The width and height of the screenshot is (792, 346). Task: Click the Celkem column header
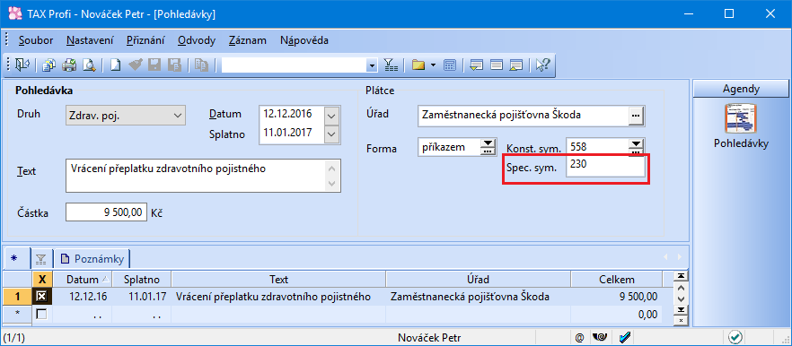click(616, 280)
